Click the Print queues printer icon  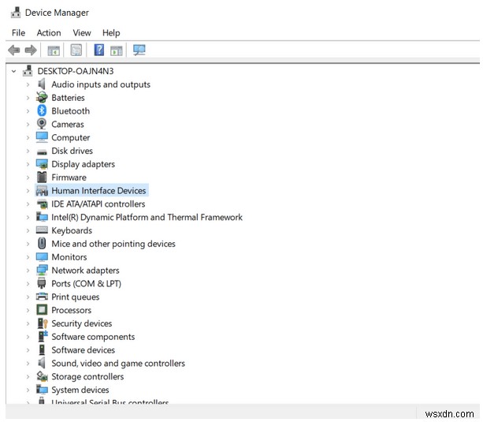tap(42, 297)
